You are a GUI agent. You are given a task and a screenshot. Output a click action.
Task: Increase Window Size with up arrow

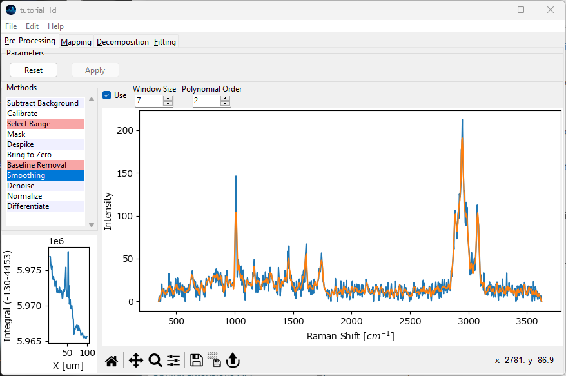click(168, 98)
